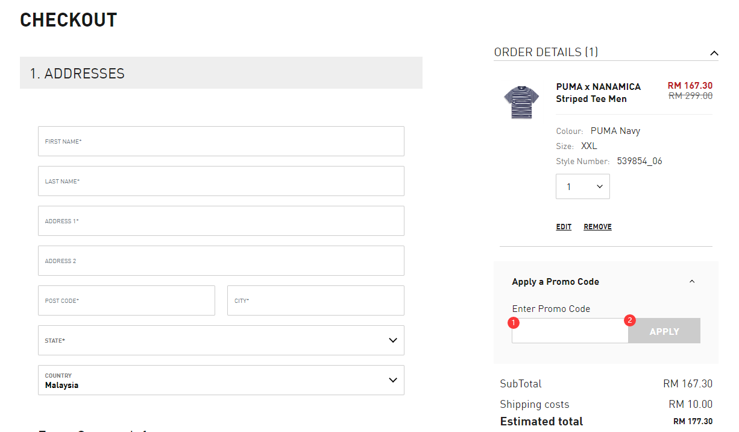Screen dimensions: 739x432
Task: Click the Enter Promo Code text box
Action: (570, 331)
